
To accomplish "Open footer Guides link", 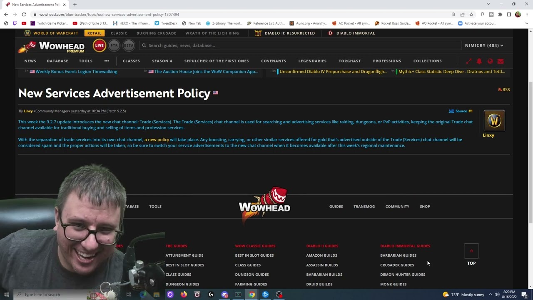I will click(336, 207).
